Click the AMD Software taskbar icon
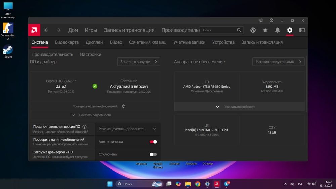Viewport: 336px width, 189px height. [x=217, y=184]
